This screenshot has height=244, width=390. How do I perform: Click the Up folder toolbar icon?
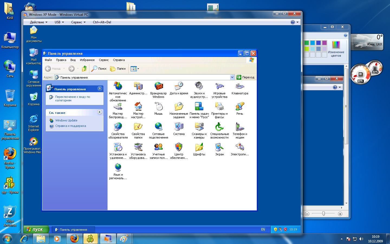pos(84,69)
